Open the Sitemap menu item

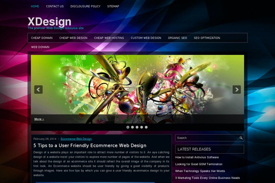click(x=113, y=6)
